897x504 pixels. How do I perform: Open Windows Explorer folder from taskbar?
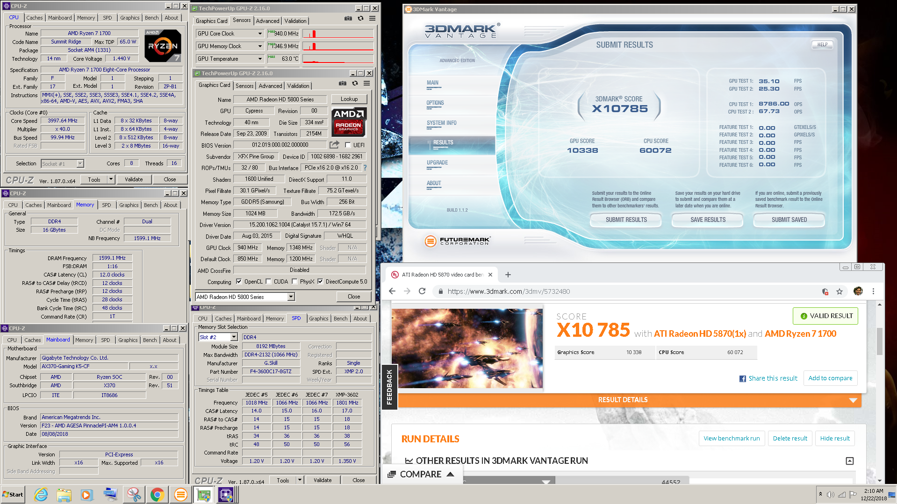click(64, 494)
